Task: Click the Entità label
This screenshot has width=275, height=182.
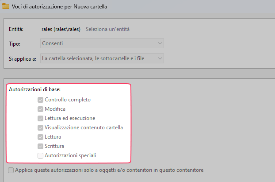Action: tap(16, 30)
